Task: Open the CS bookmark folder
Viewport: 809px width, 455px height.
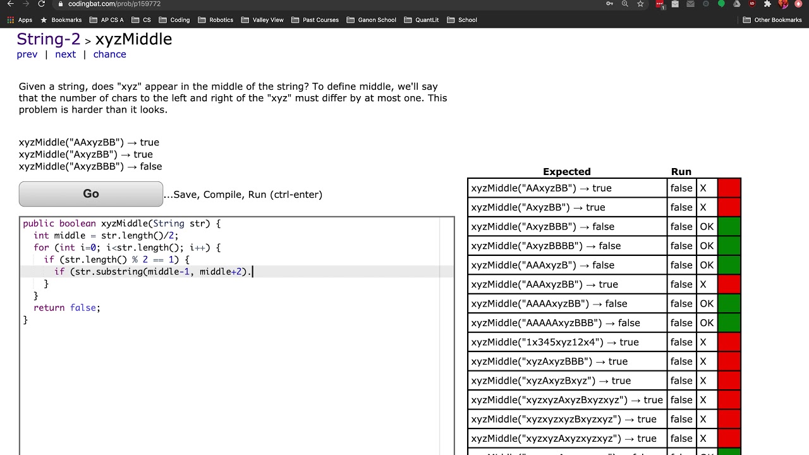Action: (x=141, y=20)
